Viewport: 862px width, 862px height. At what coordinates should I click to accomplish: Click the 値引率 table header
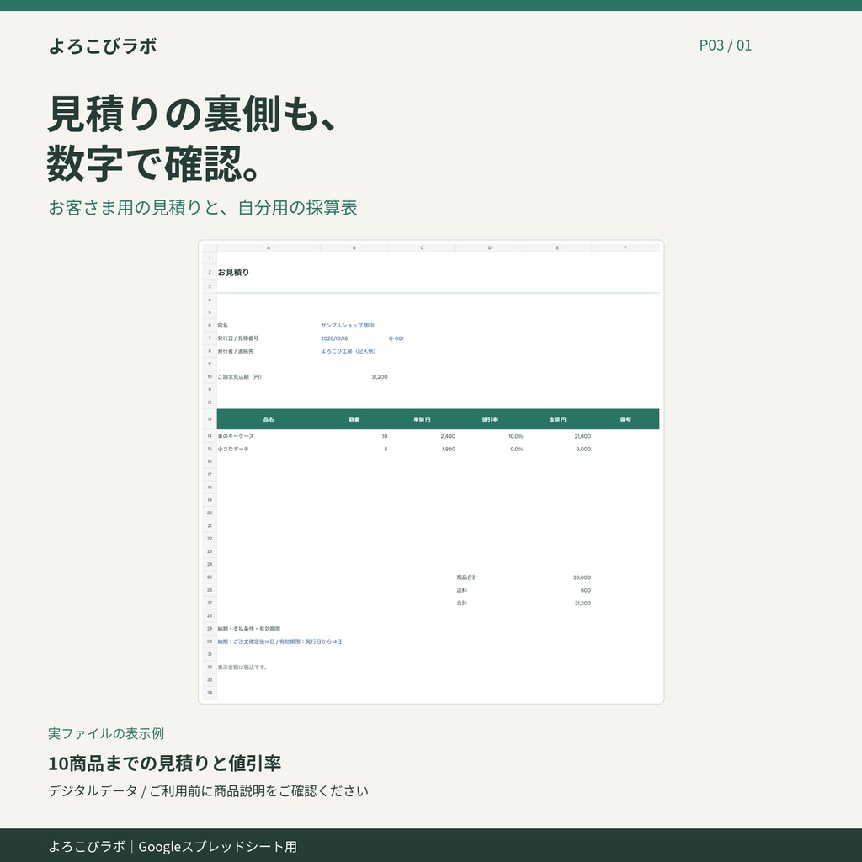[489, 419]
